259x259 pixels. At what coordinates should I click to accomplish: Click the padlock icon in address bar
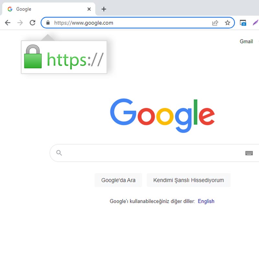click(48, 22)
